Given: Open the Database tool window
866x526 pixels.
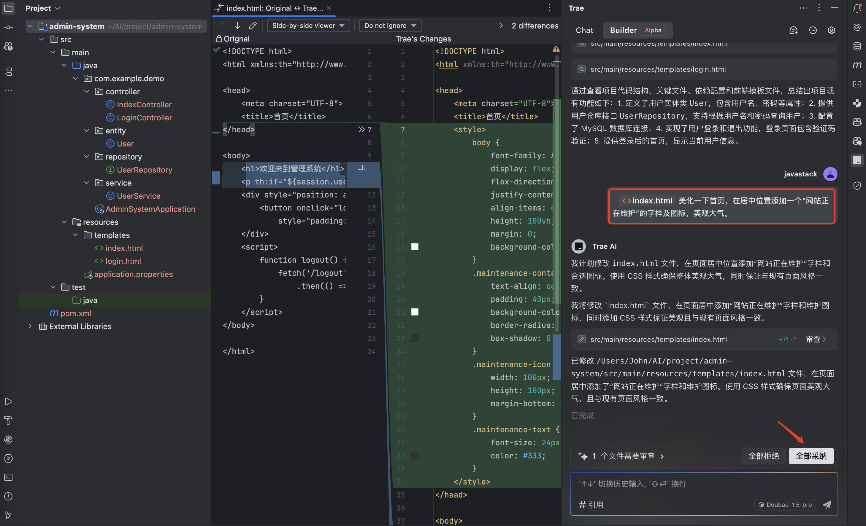Looking at the screenshot, I should [x=857, y=46].
